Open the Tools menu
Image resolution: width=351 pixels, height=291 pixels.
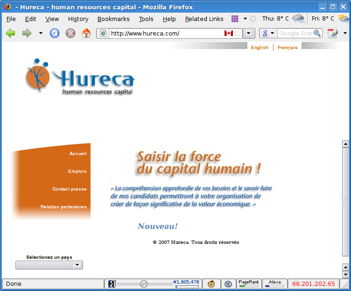146,19
